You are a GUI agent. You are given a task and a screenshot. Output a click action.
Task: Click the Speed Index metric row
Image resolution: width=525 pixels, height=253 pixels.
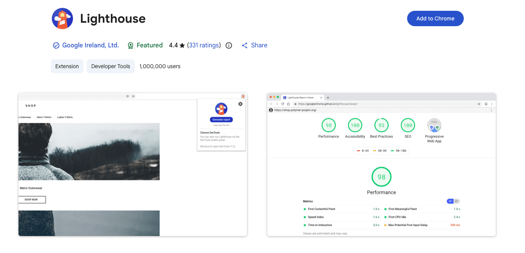(342, 217)
